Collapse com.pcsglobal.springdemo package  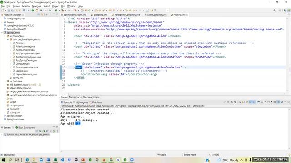[8, 39]
